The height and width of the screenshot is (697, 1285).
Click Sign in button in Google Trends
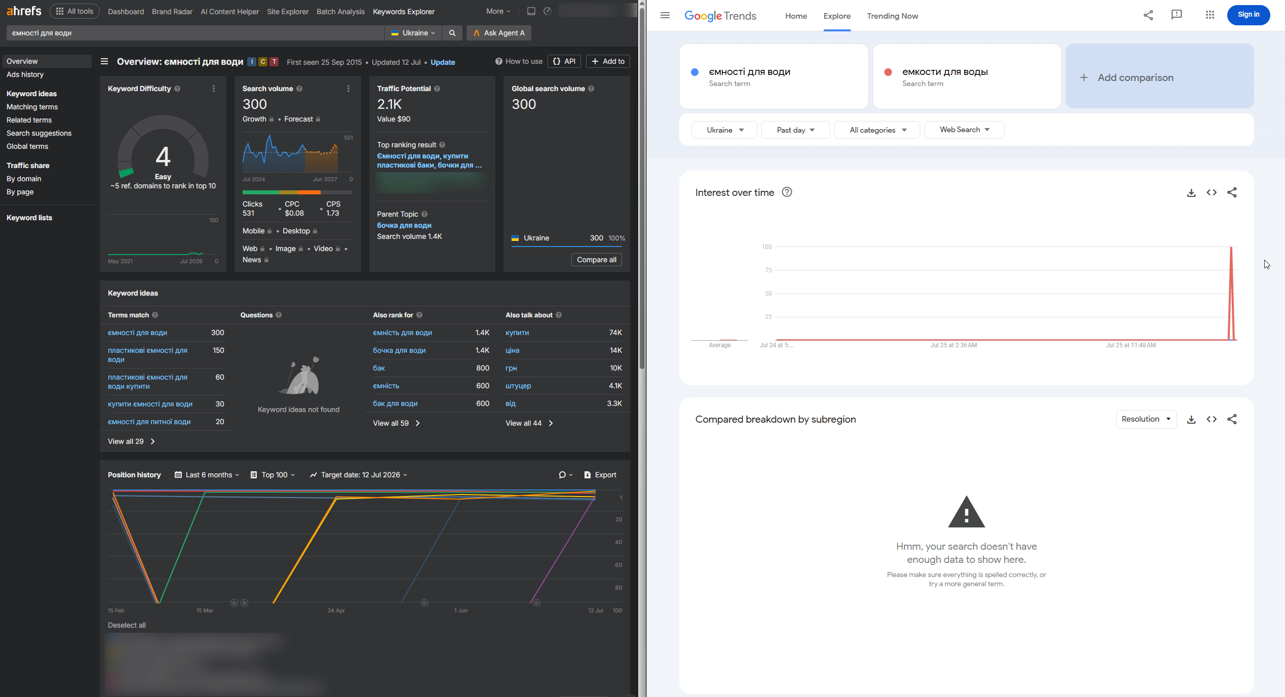1249,15
